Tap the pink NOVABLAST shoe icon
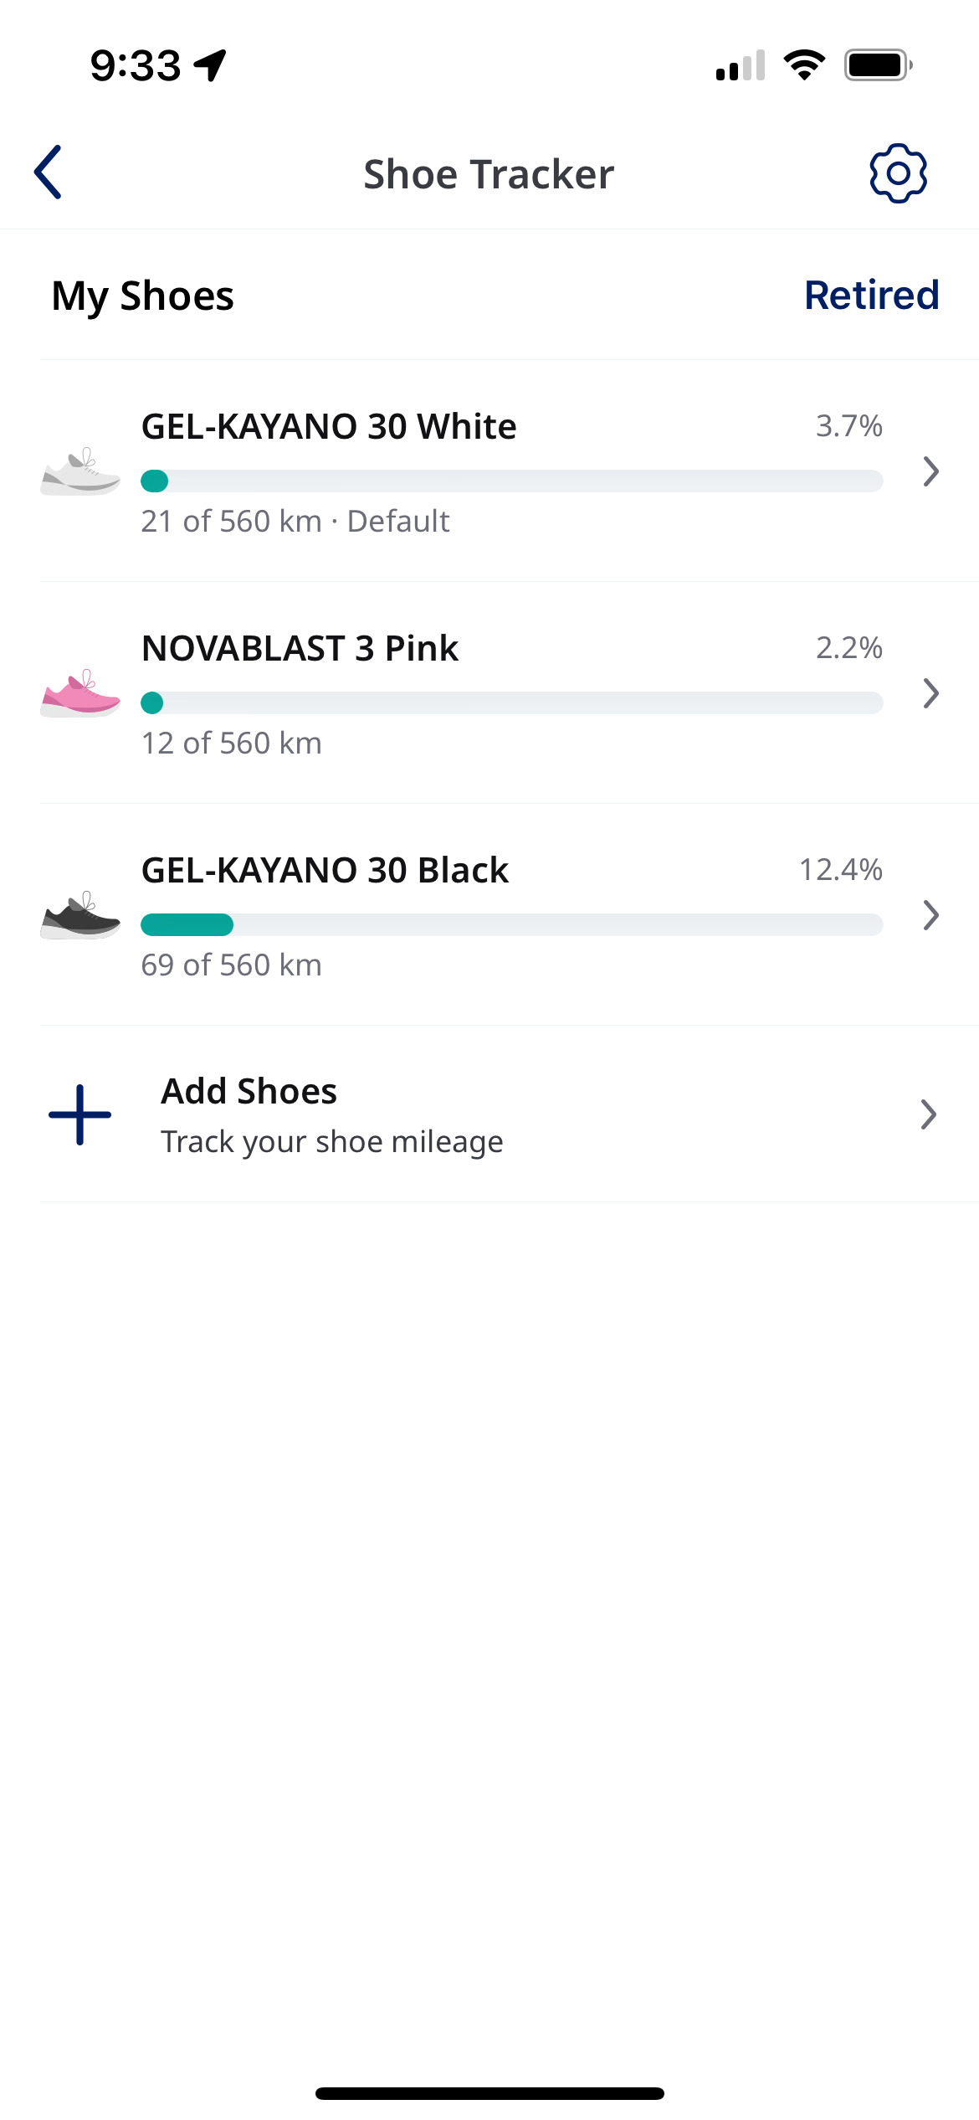Screen dimensions: 979x2120 tap(80, 694)
